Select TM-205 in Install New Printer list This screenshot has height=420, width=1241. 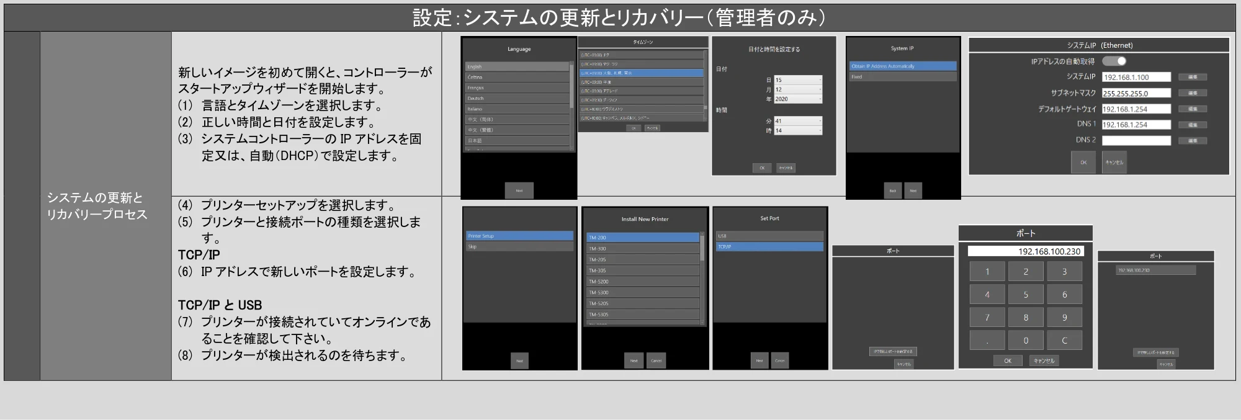point(643,259)
